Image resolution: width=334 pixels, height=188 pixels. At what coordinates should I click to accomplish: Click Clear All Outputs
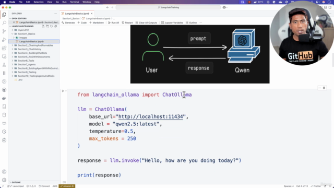[146, 22]
